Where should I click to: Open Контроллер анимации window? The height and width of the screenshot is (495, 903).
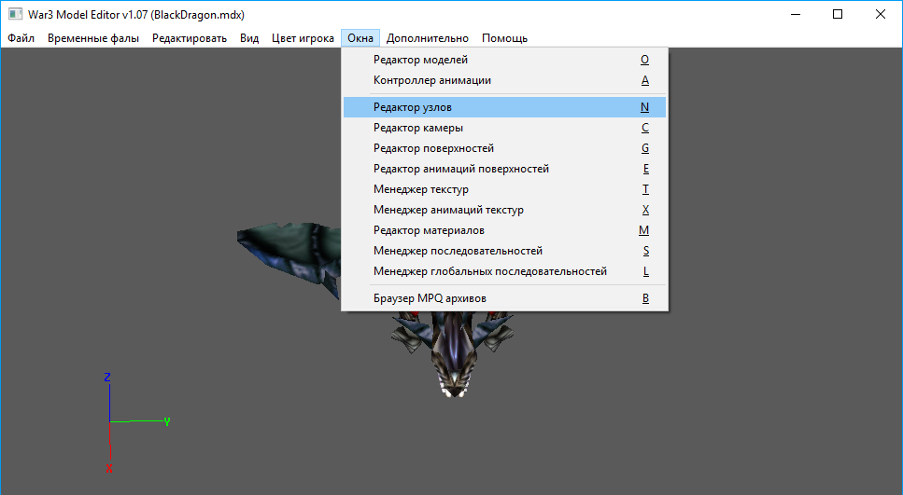click(504, 80)
